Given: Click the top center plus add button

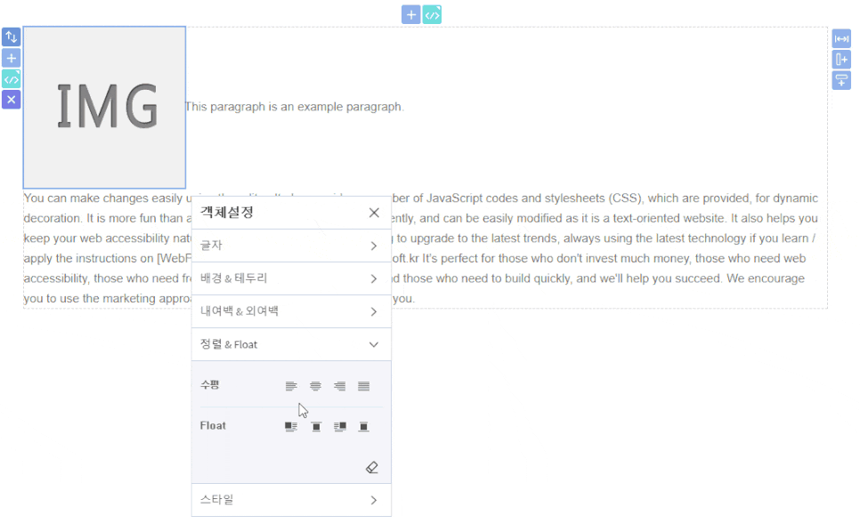Looking at the screenshot, I should pos(410,14).
